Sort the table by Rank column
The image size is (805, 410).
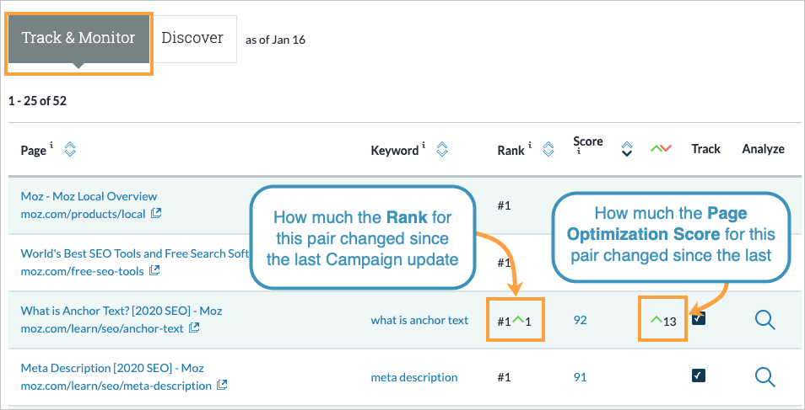tap(548, 150)
